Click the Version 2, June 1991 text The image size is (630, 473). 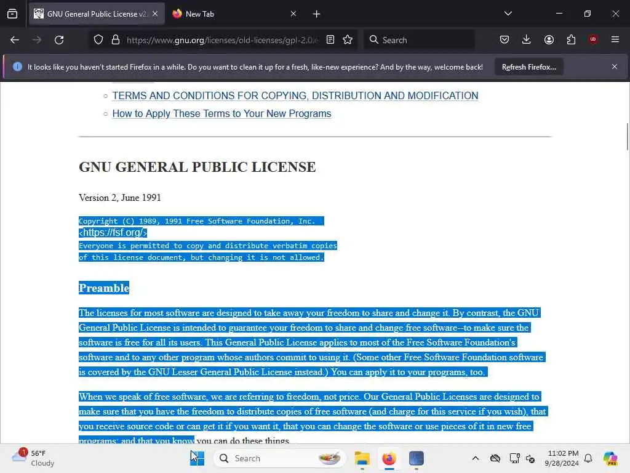(120, 198)
